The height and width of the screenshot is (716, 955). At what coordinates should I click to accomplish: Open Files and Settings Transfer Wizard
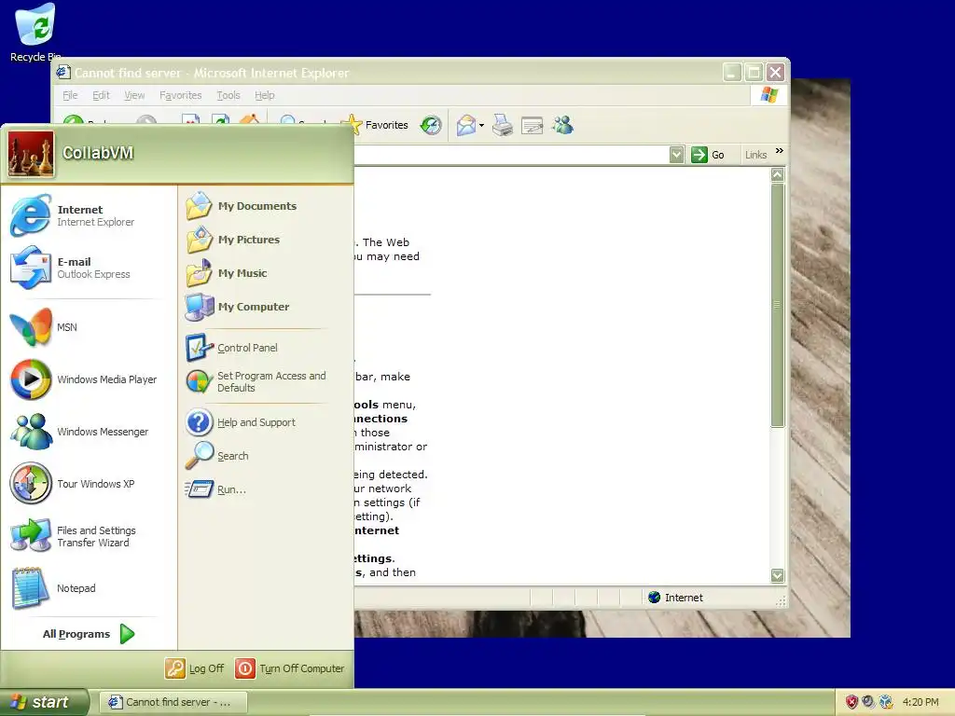(89, 536)
